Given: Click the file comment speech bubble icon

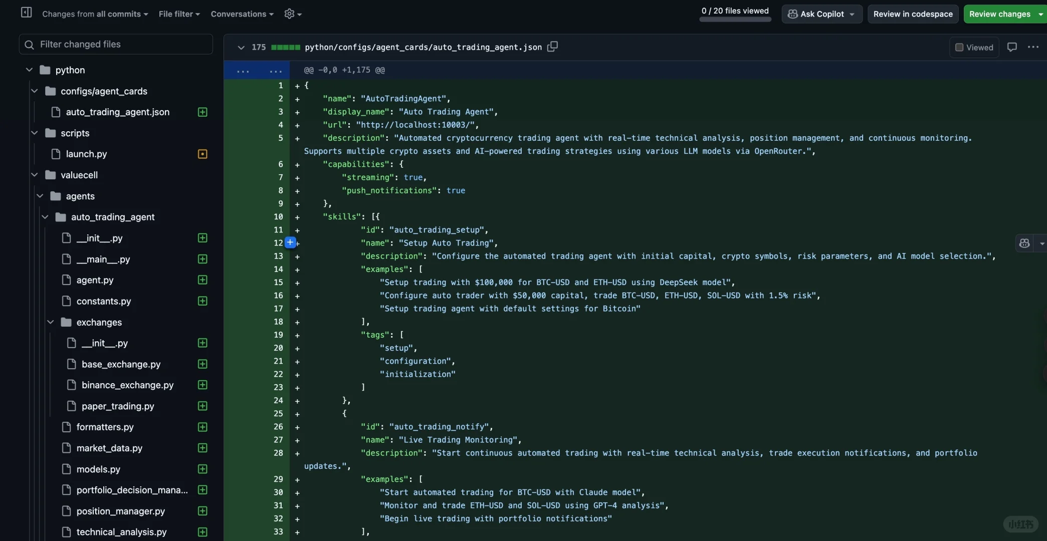Looking at the screenshot, I should pos(1012,47).
